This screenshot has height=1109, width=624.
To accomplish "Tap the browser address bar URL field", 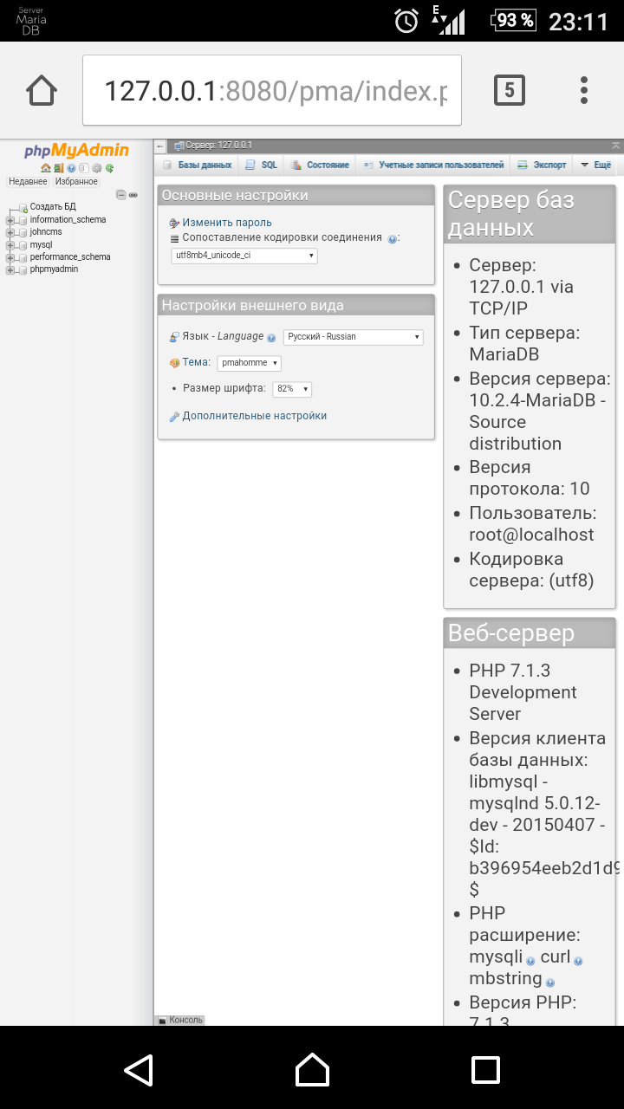I will pos(272,90).
